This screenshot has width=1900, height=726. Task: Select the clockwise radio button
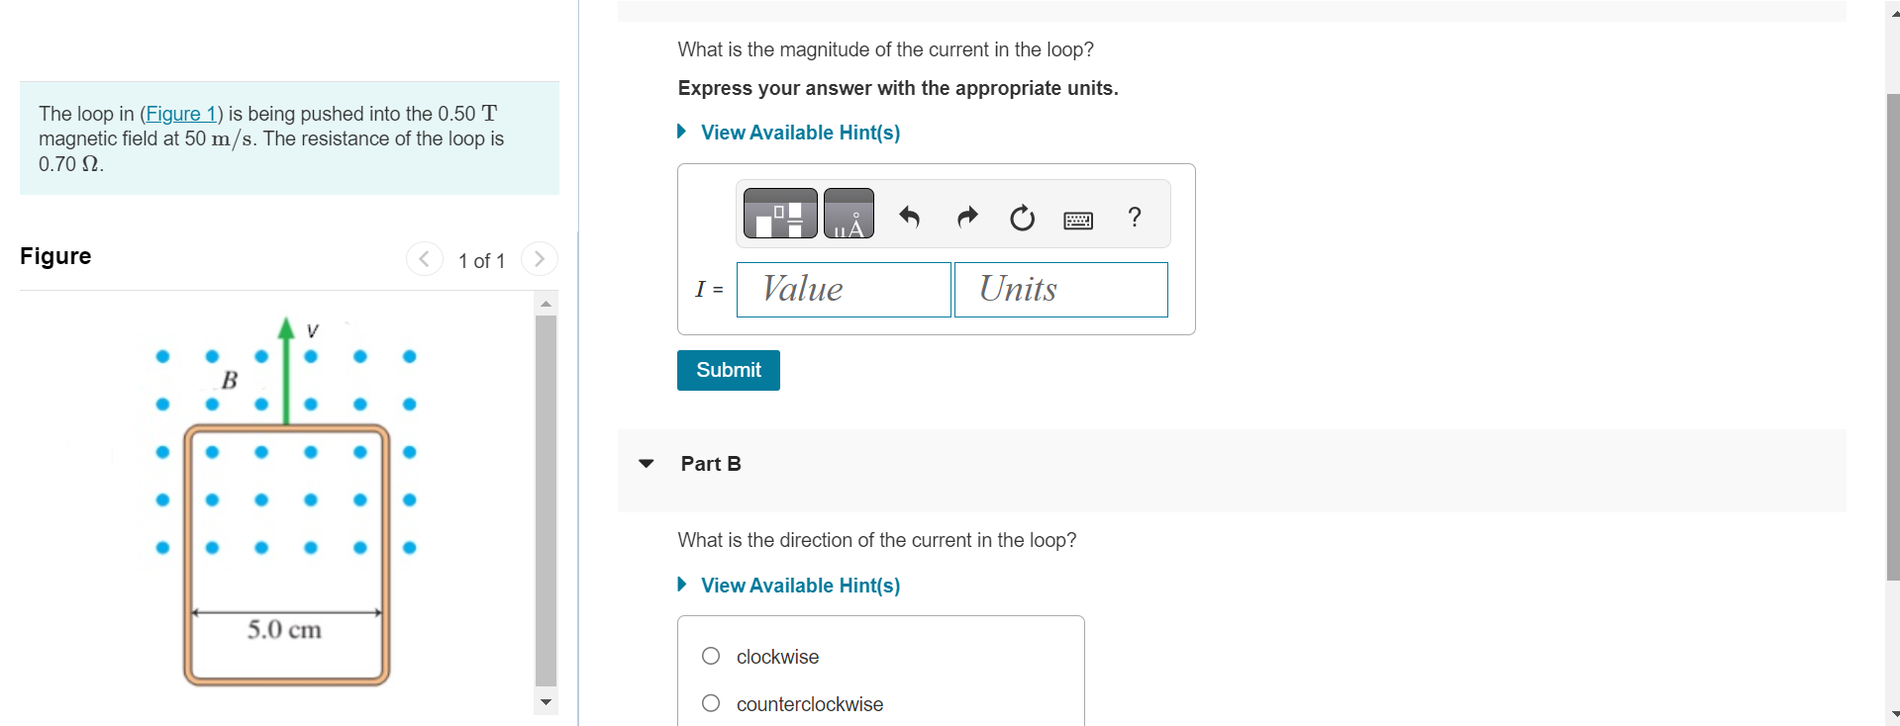710,656
